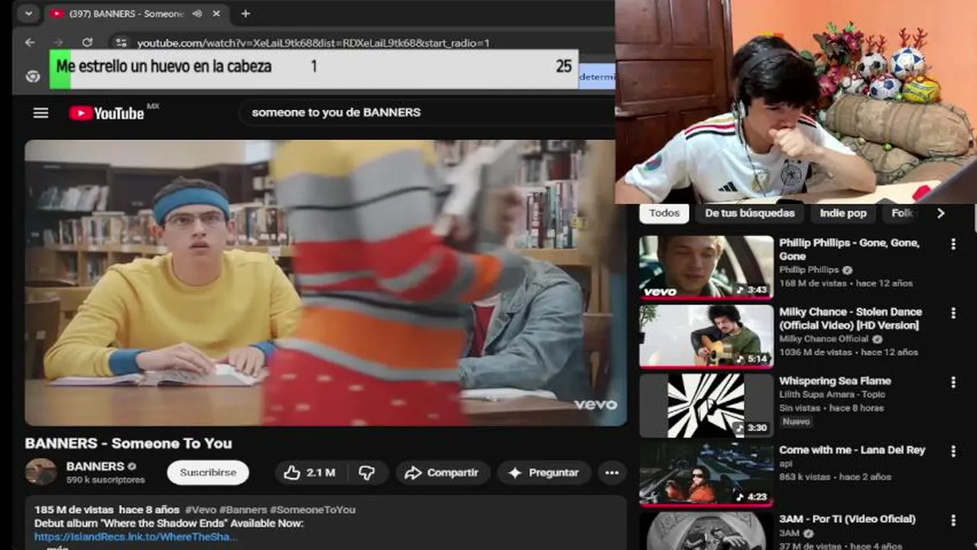
Task: Open the BANNERS channel name link
Action: [95, 466]
